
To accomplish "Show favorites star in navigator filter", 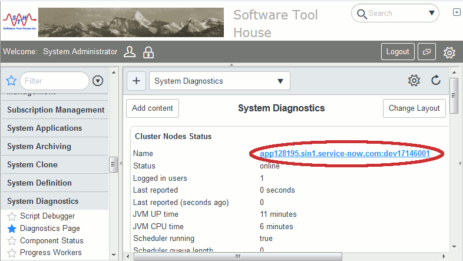I will tap(11, 80).
